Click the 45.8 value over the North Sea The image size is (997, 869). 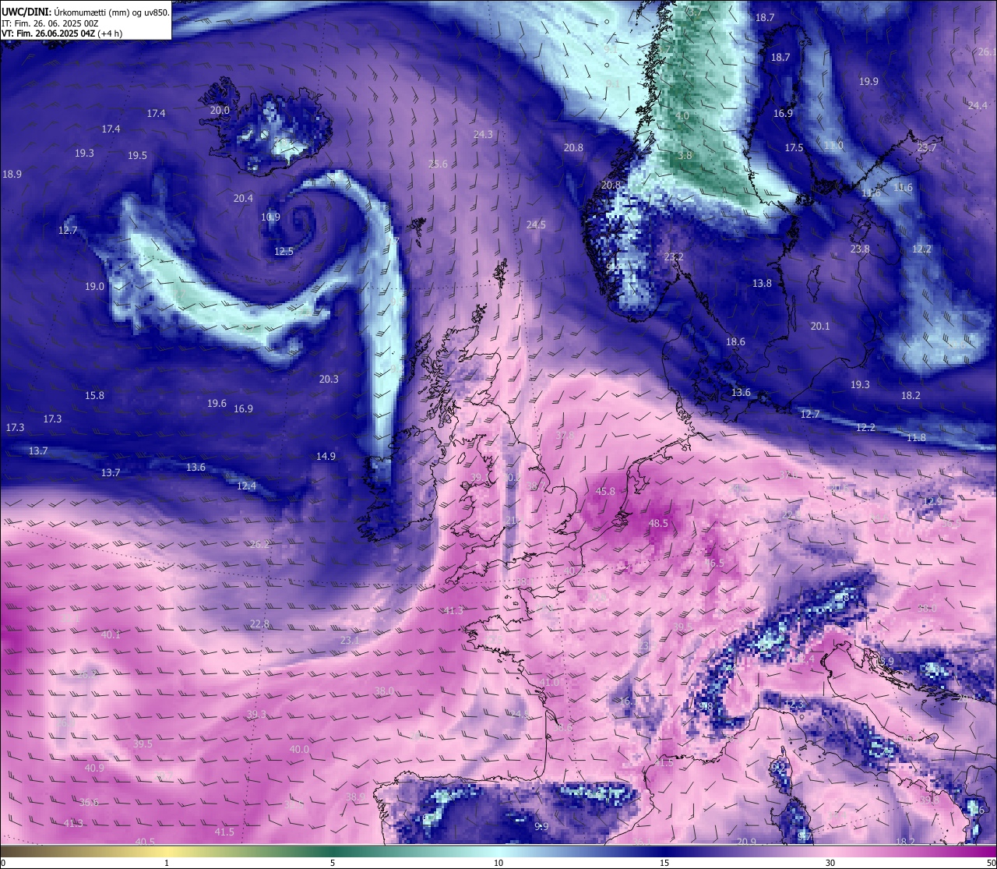tap(605, 492)
